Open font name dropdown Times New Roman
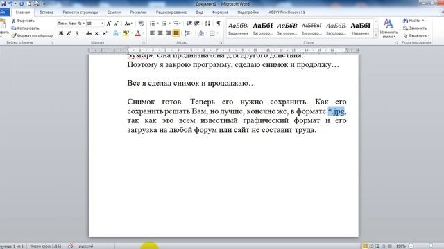Screen dimensions: 444x249 pos(83,24)
